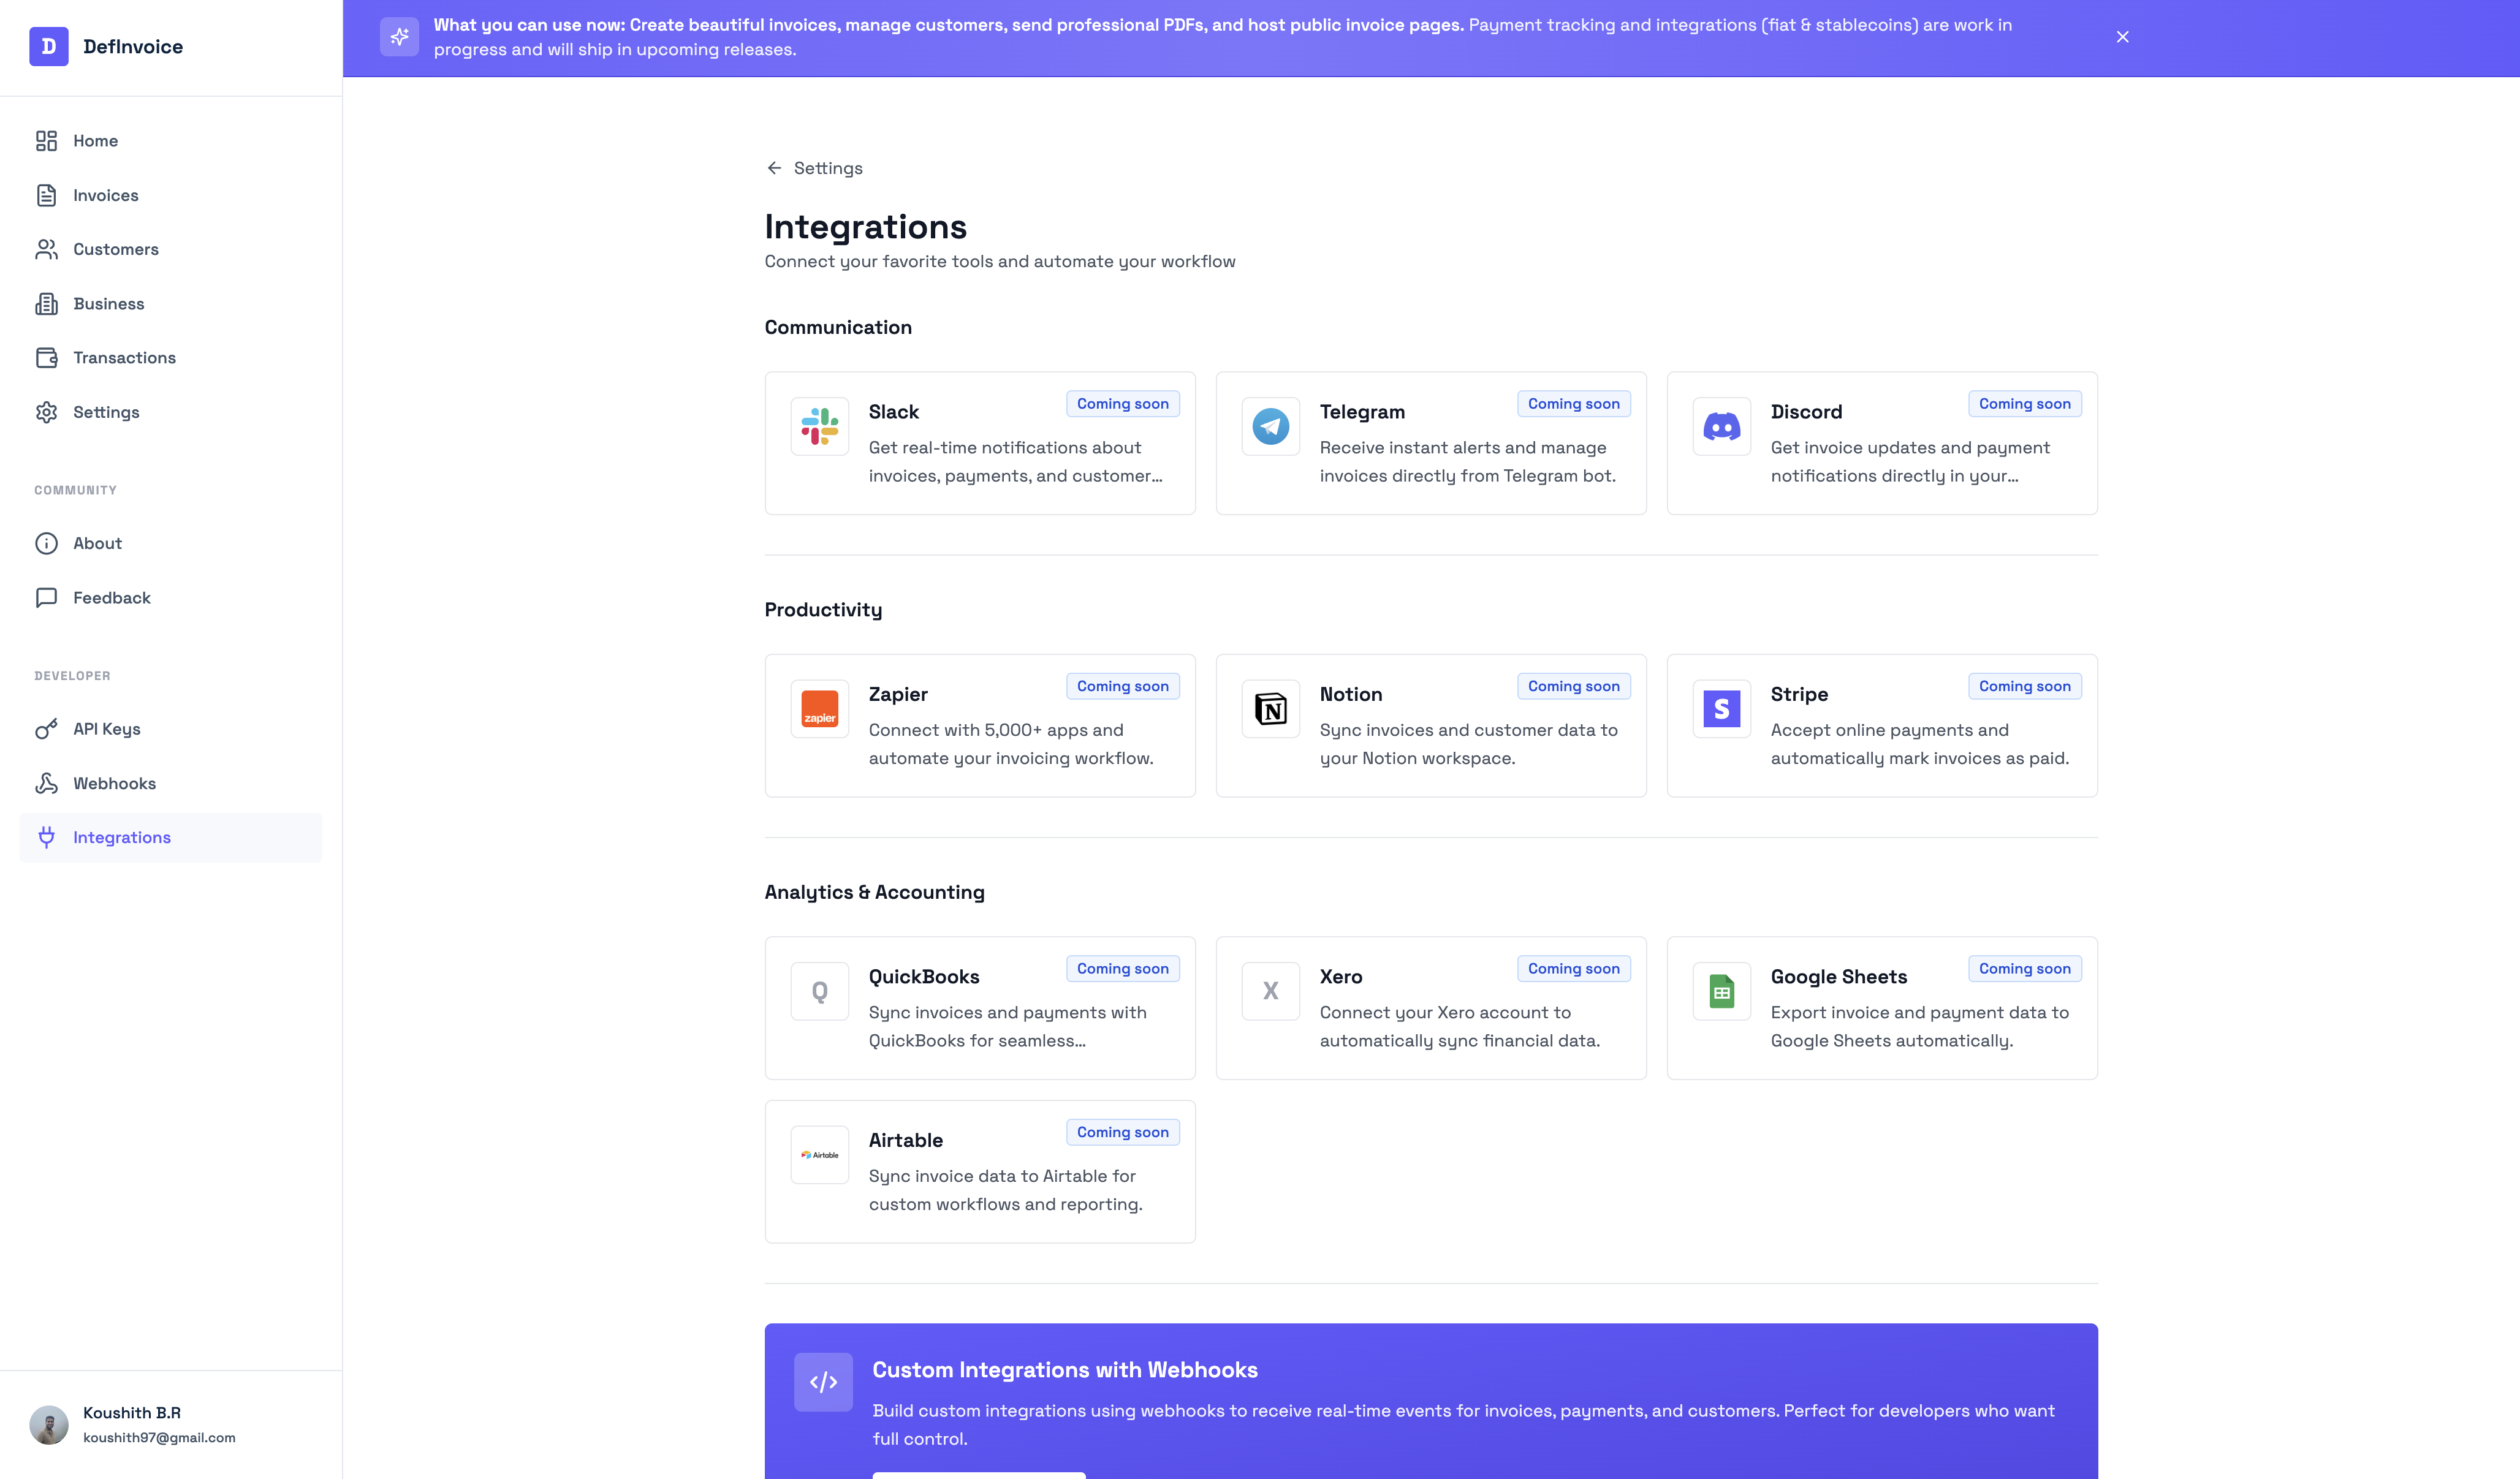
Task: Click the Stripe S logo icon
Action: point(1721,709)
